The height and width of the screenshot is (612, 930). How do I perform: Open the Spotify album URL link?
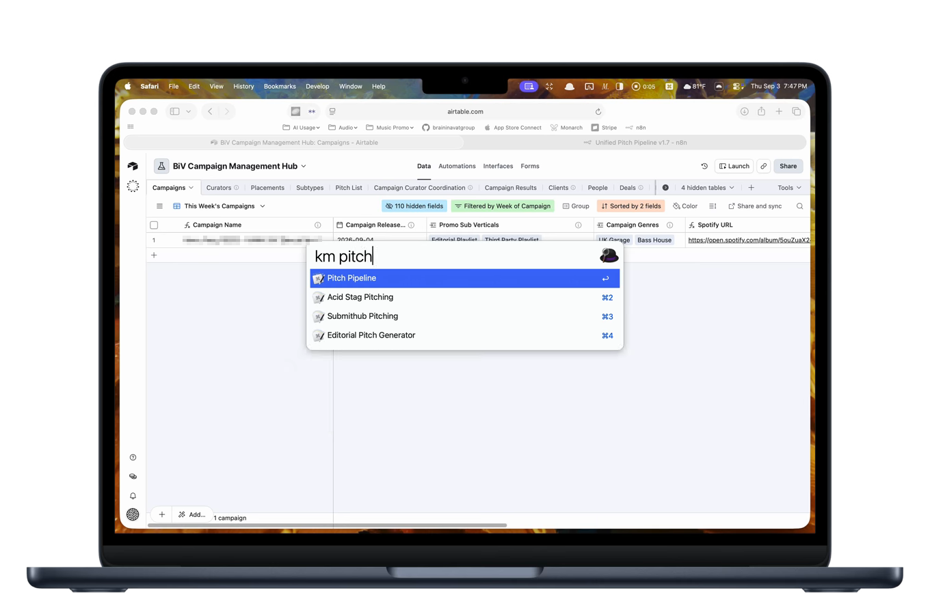coord(749,240)
